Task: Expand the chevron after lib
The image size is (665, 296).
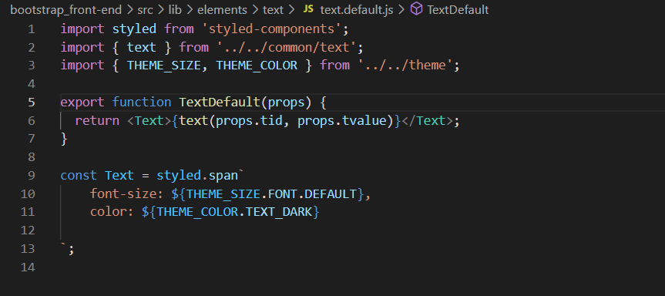Action: click(190, 10)
